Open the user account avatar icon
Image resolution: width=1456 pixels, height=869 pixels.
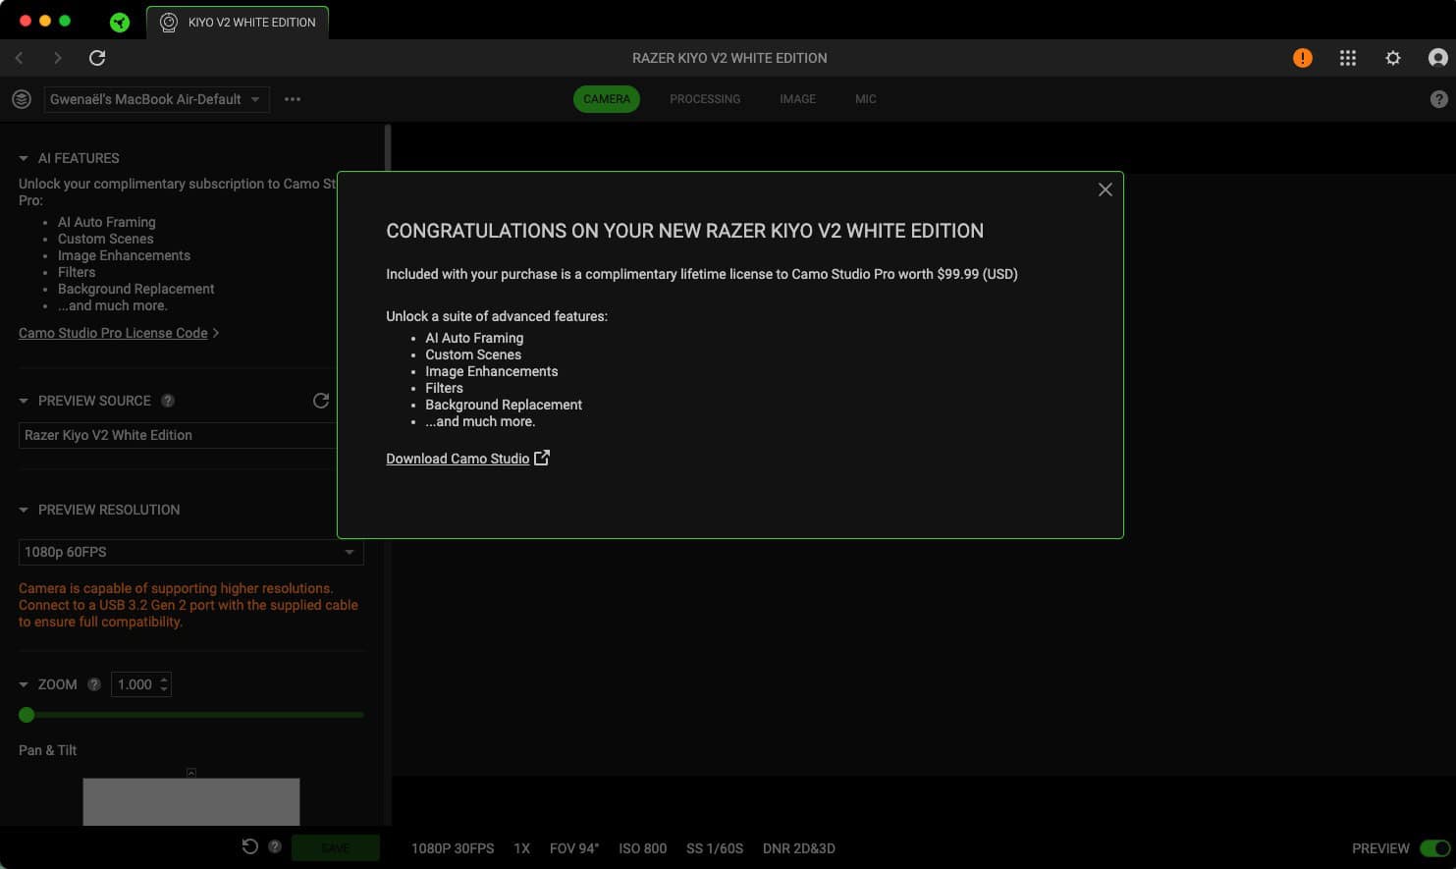(1437, 58)
